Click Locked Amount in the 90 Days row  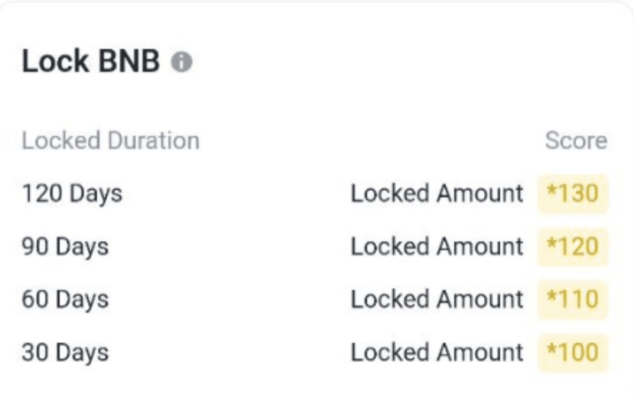(x=437, y=247)
